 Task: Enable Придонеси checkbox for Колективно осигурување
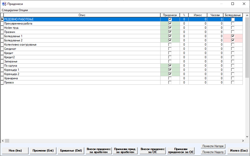[x=170, y=45]
